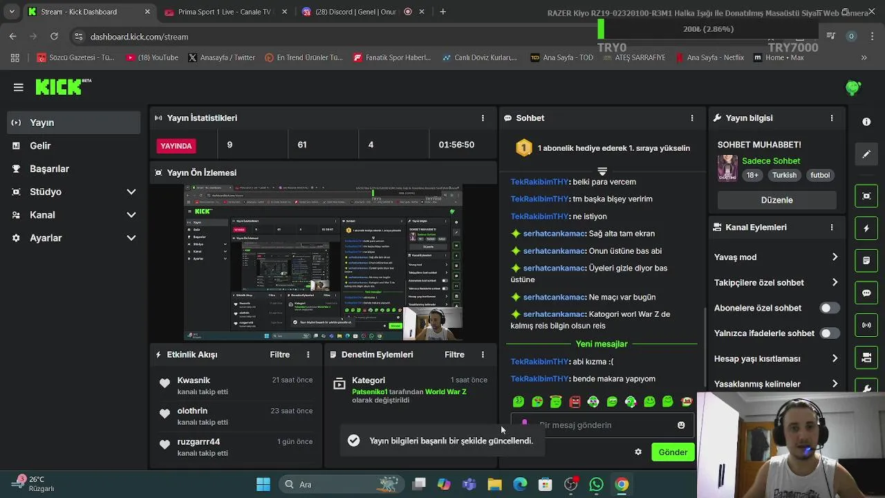Viewport: 885px width, 498px height.
Task: Open Yayın bilgisi three-dot menu
Action: click(832, 118)
